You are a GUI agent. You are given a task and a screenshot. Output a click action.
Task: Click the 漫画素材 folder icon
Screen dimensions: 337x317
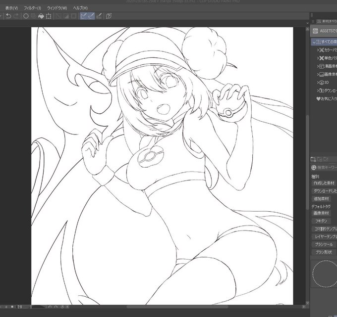(322, 66)
